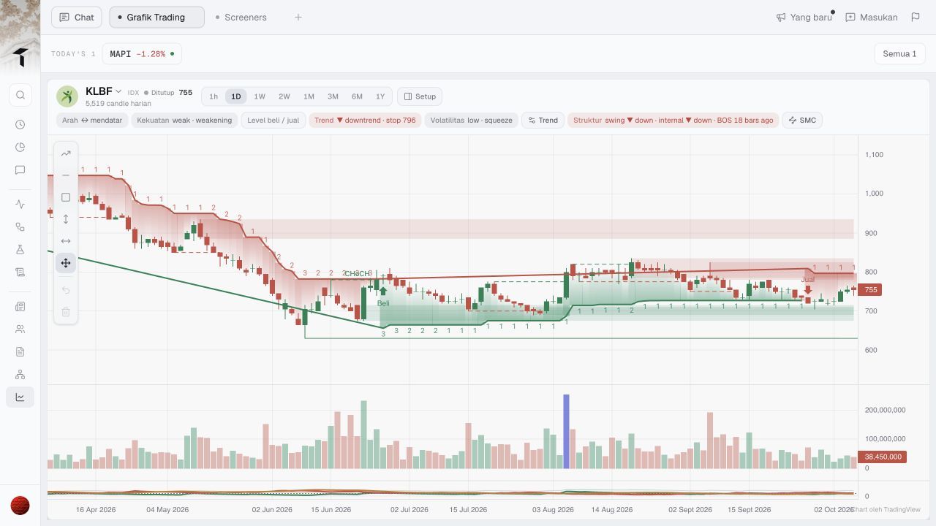This screenshot has width=936, height=526.
Task: Click the 02 Jul 2026 date label
Action: pyautogui.click(x=409, y=510)
